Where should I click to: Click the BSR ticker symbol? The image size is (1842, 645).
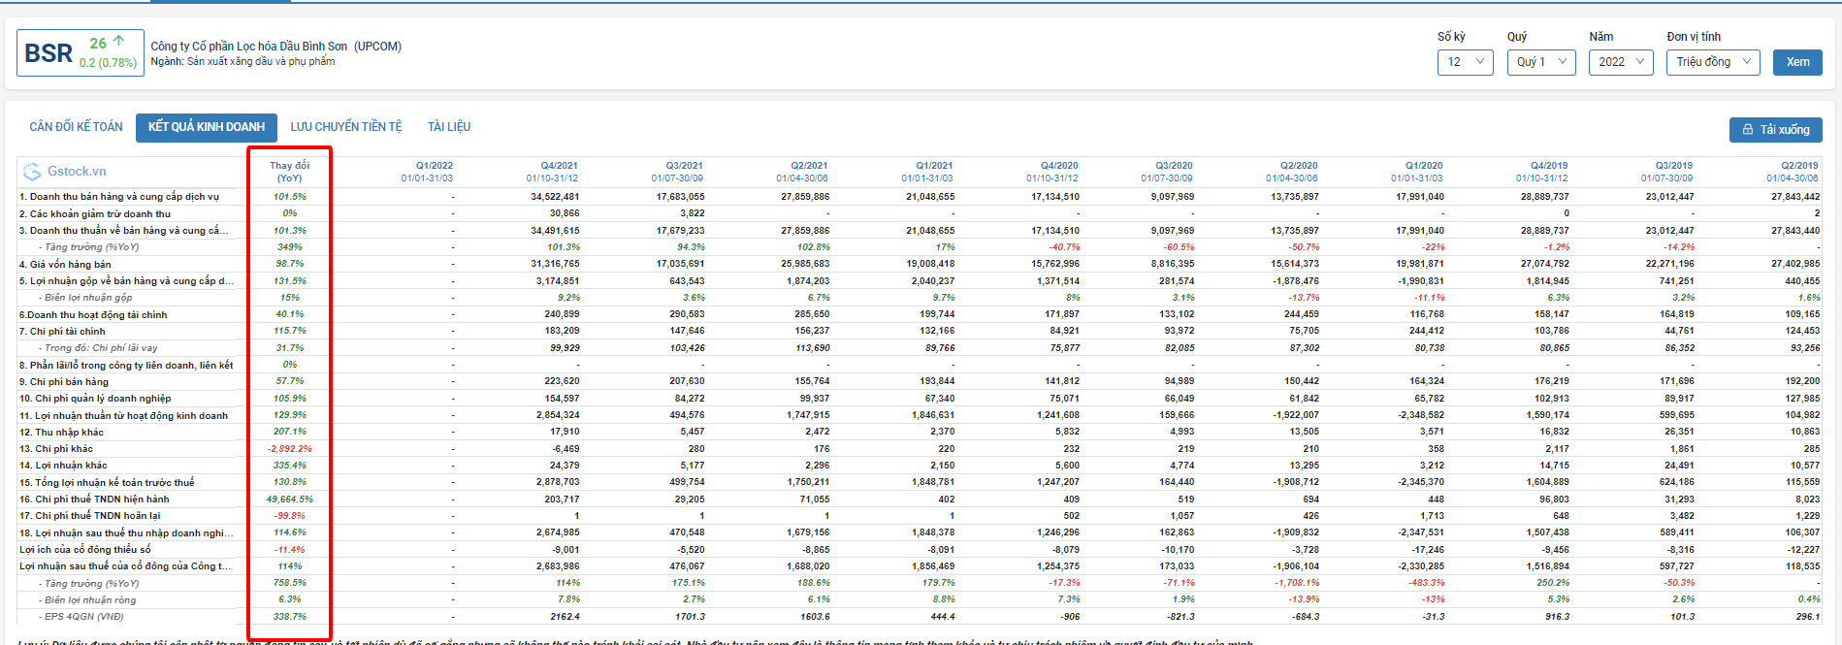[x=48, y=53]
